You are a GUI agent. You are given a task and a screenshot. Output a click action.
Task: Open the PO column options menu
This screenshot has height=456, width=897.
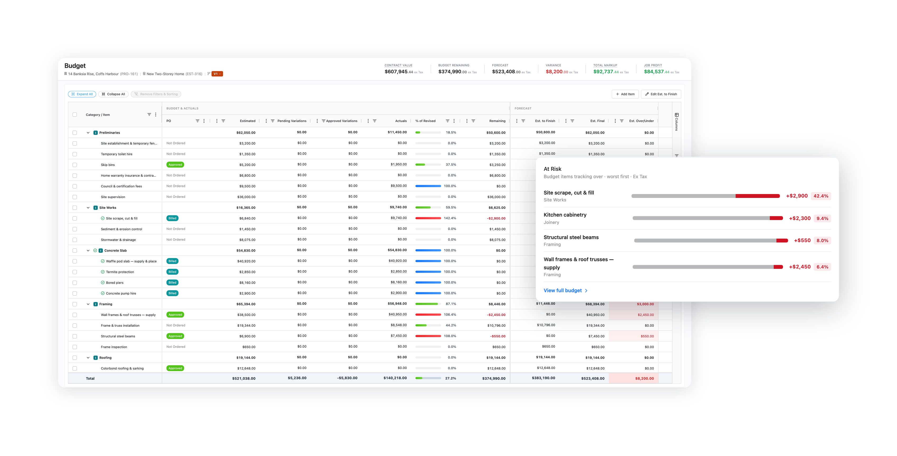[204, 121]
